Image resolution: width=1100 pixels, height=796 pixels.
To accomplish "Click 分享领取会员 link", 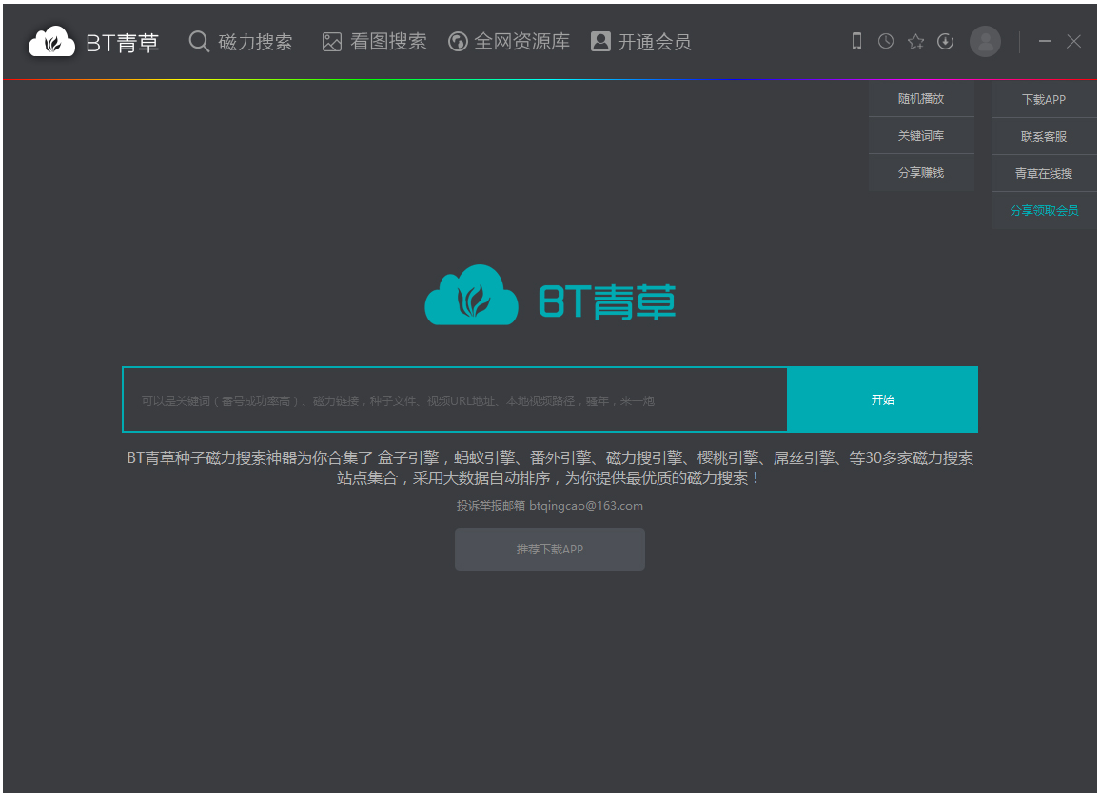I will coord(1044,210).
